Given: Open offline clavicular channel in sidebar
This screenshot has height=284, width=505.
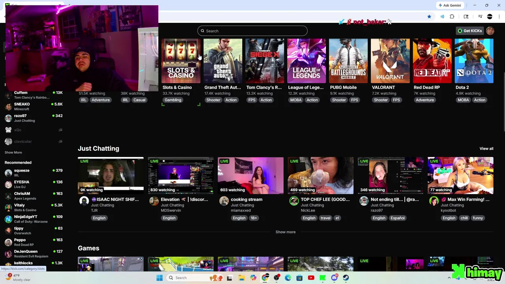Looking at the screenshot, I should tap(34, 141).
